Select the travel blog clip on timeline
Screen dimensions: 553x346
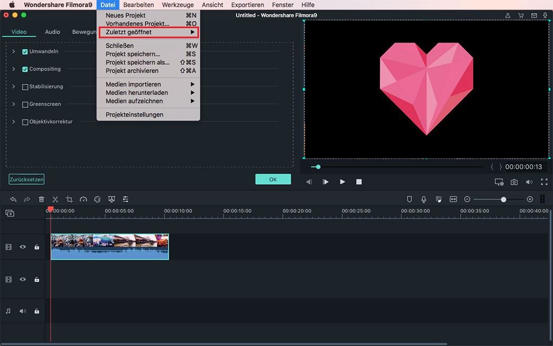(110, 247)
